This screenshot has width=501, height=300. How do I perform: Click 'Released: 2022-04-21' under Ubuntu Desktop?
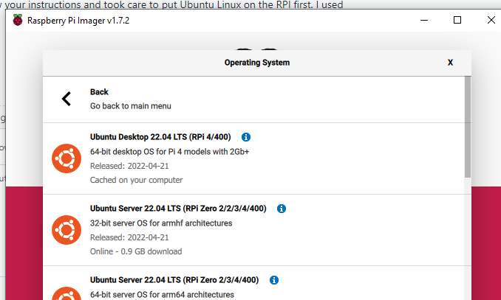(129, 166)
